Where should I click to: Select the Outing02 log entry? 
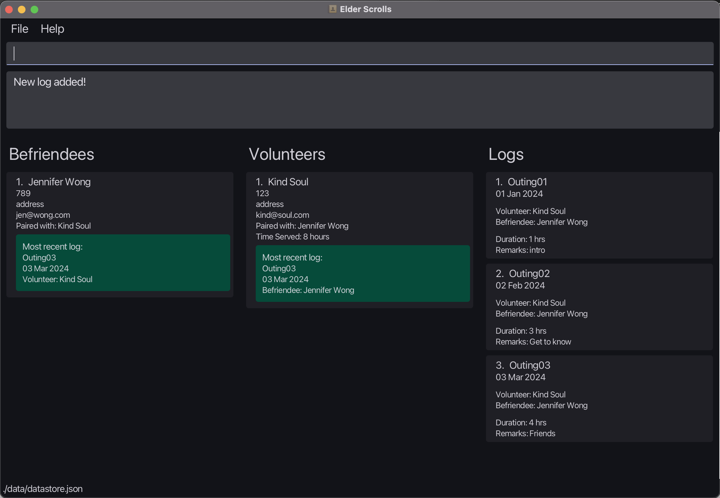(x=599, y=307)
